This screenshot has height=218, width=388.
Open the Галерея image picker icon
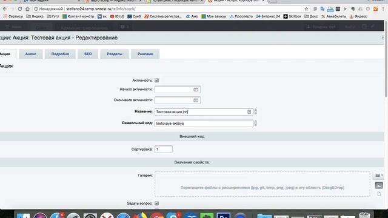[379, 185]
